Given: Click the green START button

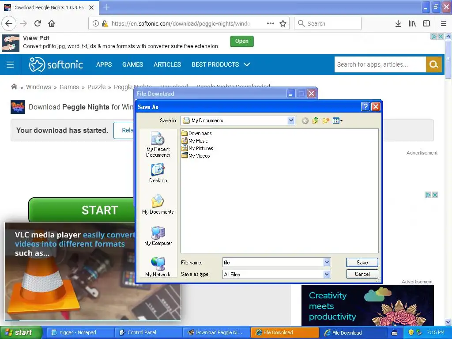Looking at the screenshot, I should (x=82, y=210).
